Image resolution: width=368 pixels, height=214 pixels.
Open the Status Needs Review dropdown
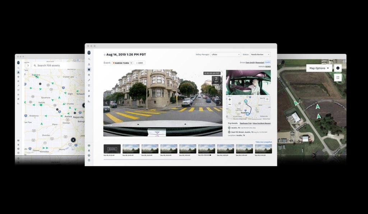pyautogui.click(x=260, y=54)
